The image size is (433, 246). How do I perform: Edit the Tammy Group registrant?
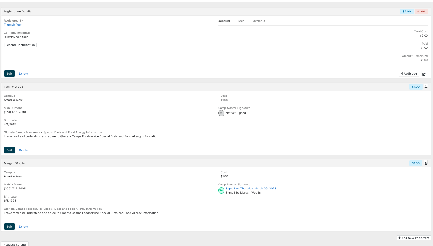[x=9, y=150]
